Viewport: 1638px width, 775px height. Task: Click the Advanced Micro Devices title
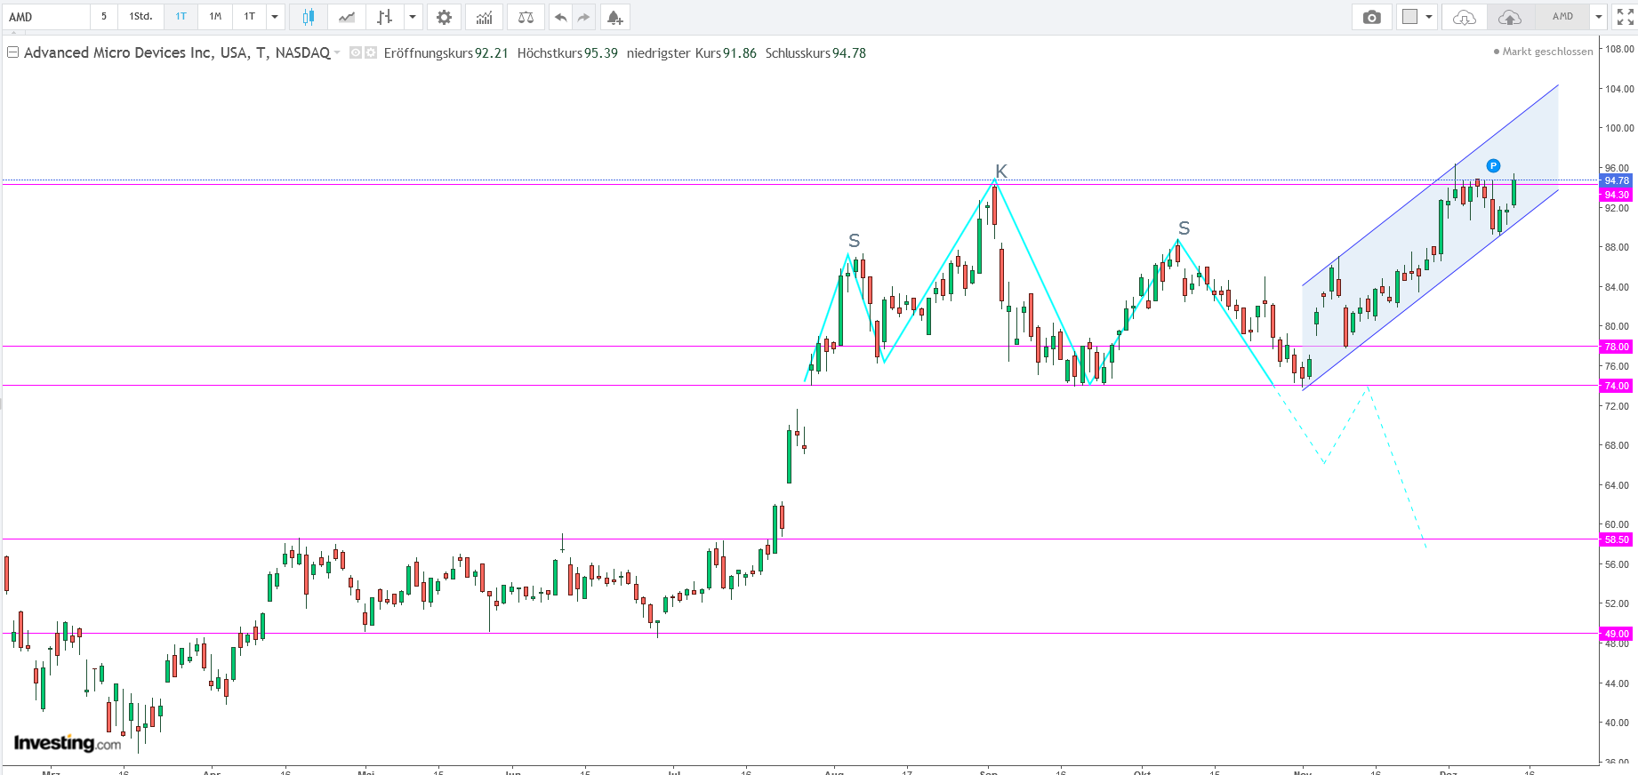pyautogui.click(x=177, y=52)
